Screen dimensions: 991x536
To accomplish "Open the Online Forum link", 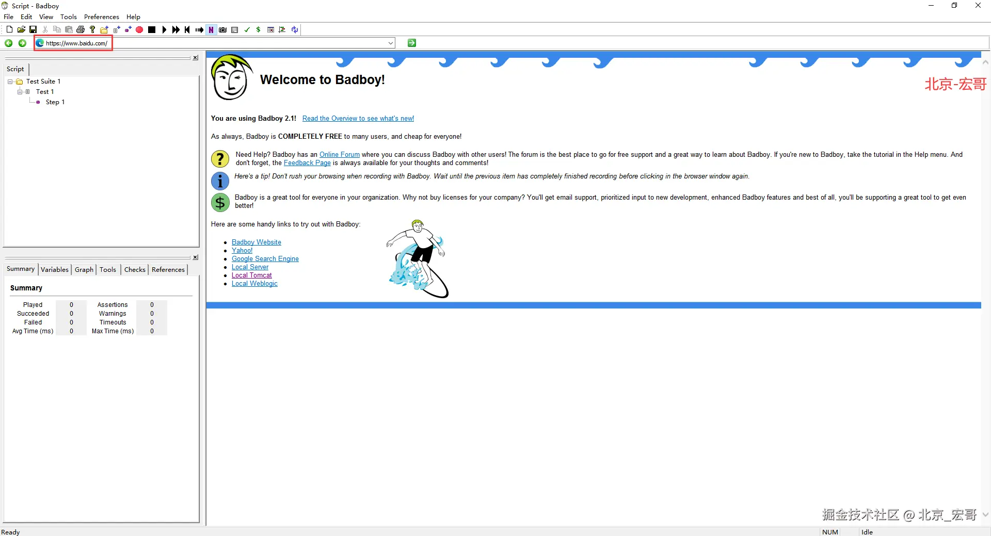I will [340, 154].
